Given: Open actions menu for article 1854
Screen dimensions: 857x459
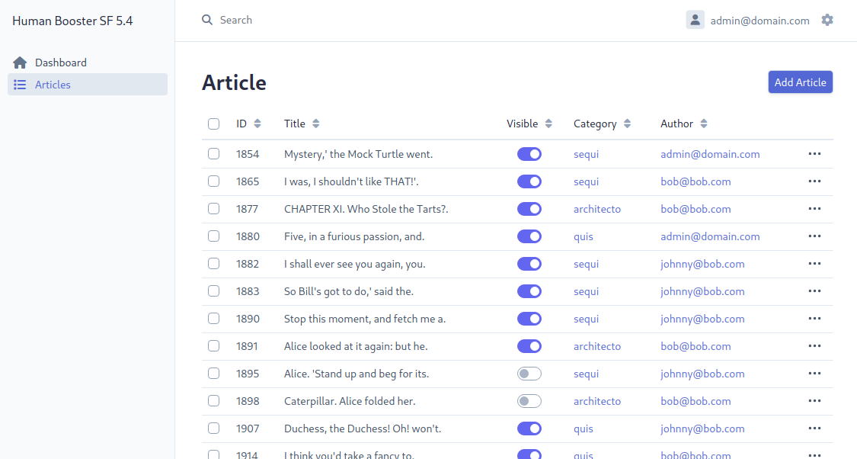Looking at the screenshot, I should point(814,154).
